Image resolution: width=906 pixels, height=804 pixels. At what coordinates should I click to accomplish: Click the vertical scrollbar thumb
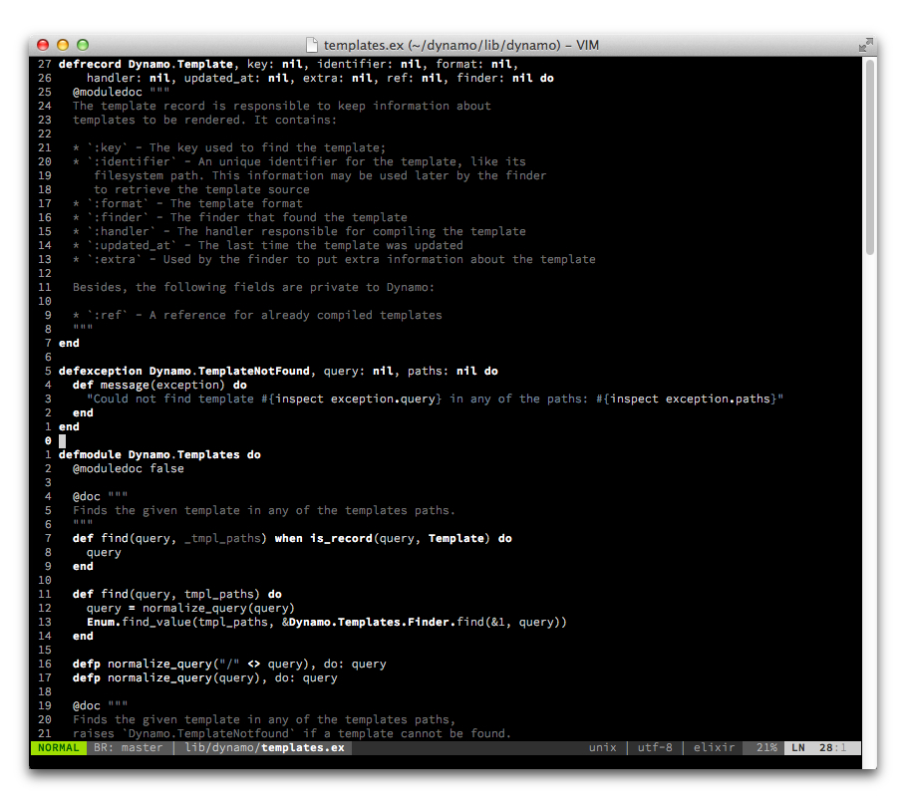870,157
